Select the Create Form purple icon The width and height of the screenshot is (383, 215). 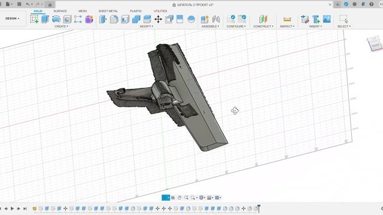tap(89, 19)
